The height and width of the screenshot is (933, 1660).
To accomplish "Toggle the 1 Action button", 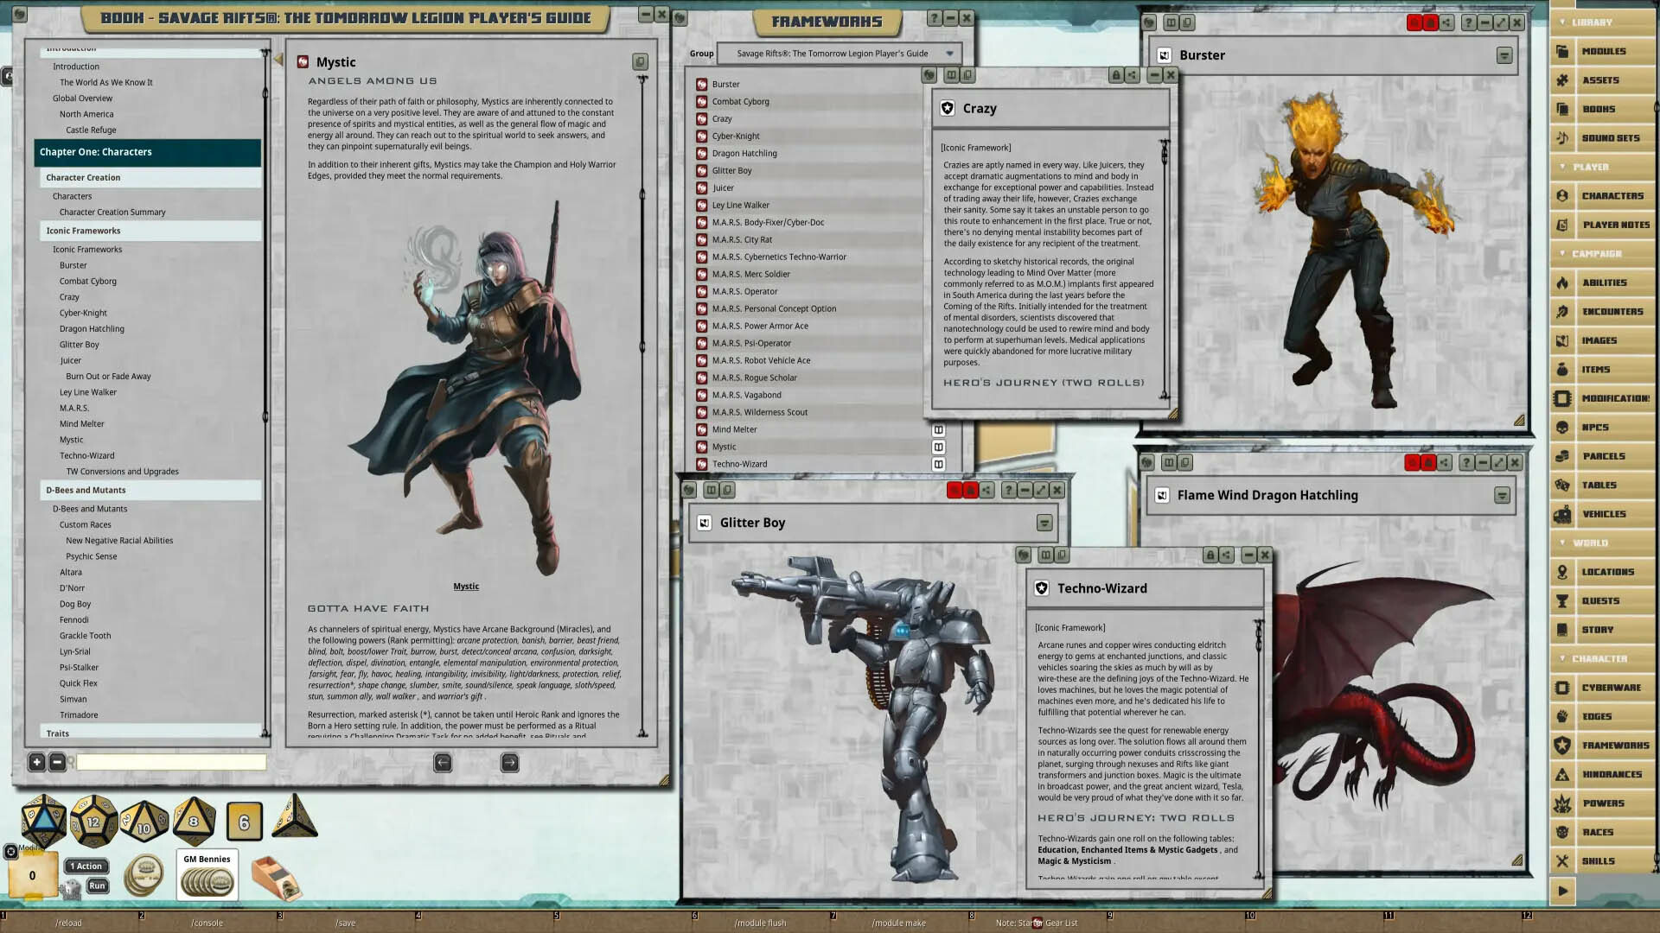I will tap(86, 866).
